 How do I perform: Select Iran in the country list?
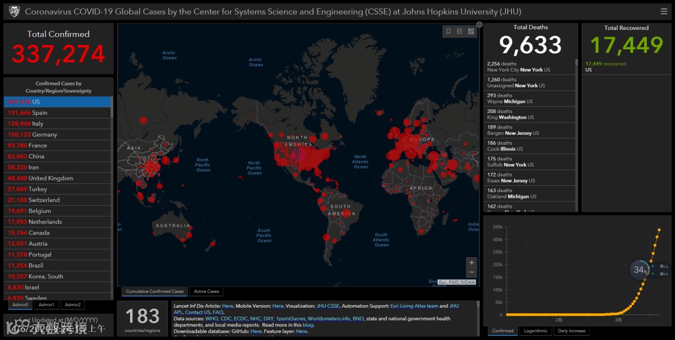click(x=57, y=167)
